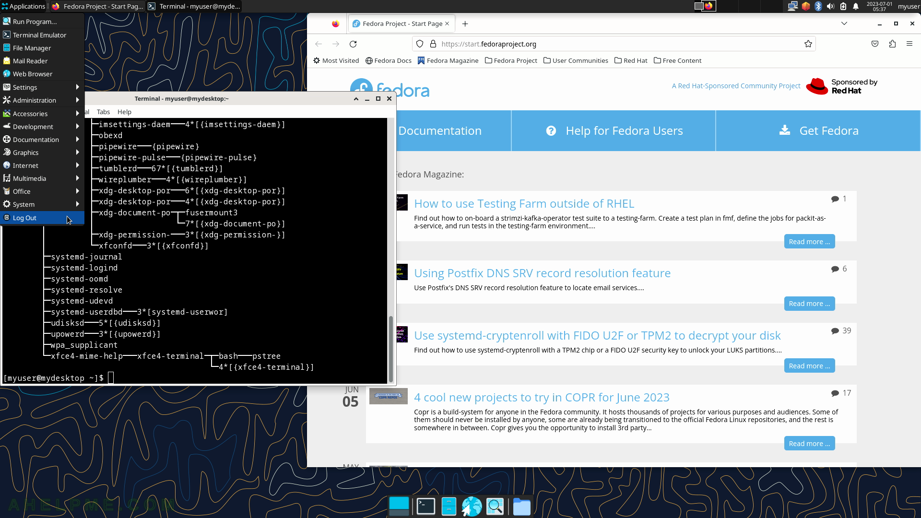Open the systemd-cryptenroll FIDO U2F article
This screenshot has width=921, height=518.
[x=597, y=335]
